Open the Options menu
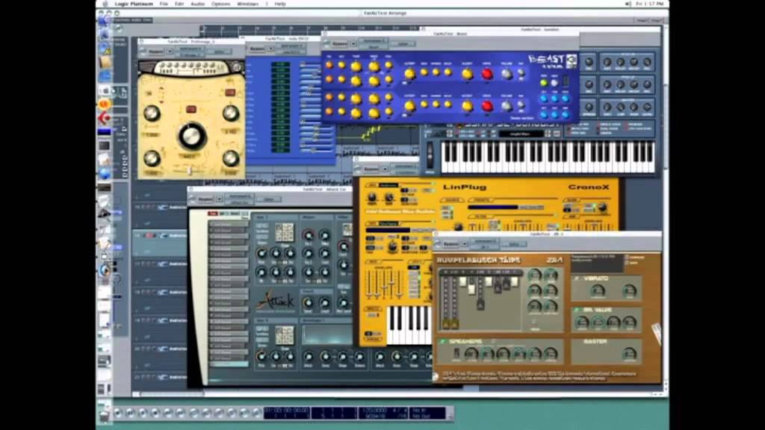The image size is (765, 430). pyautogui.click(x=220, y=4)
